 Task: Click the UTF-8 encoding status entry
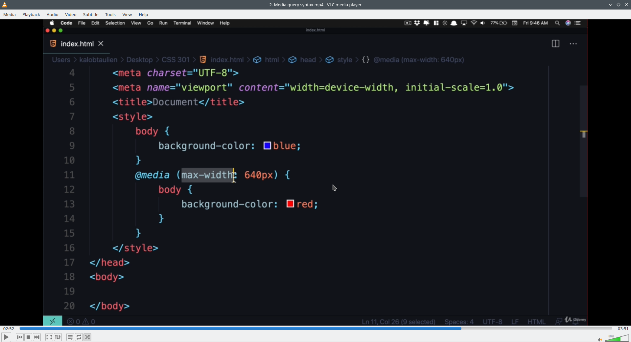click(x=492, y=322)
